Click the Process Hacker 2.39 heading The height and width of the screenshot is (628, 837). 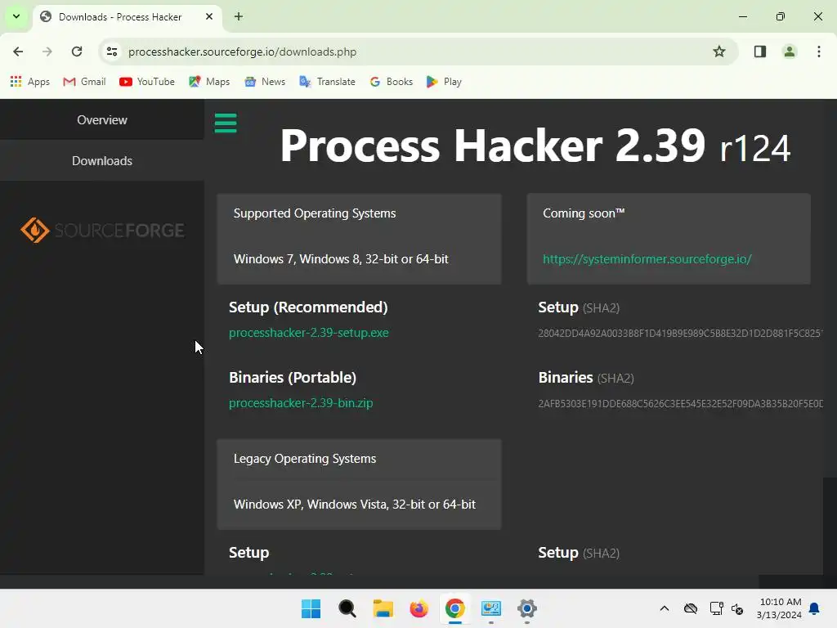click(x=535, y=146)
